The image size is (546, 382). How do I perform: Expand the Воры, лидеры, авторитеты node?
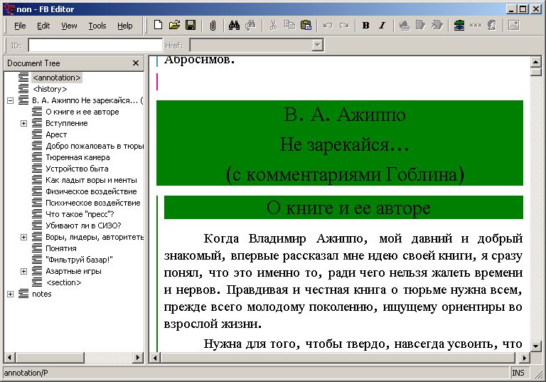point(23,238)
